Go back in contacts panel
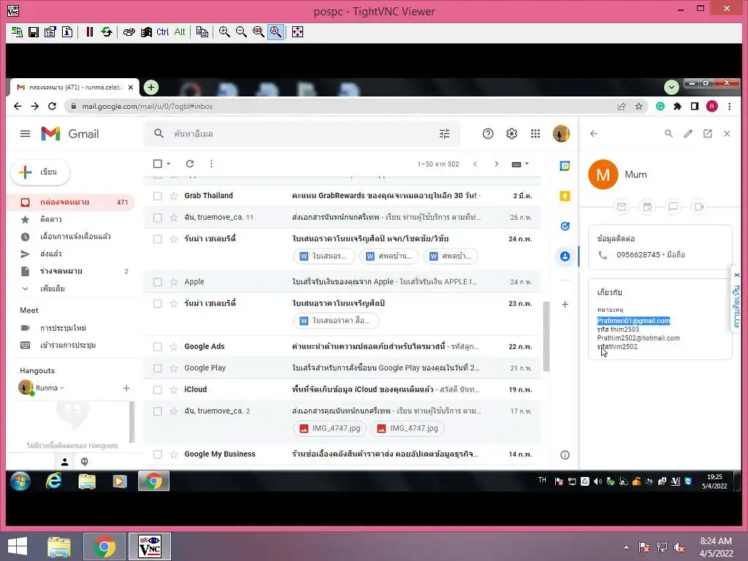Screen dimensions: 748x561 pos(593,134)
